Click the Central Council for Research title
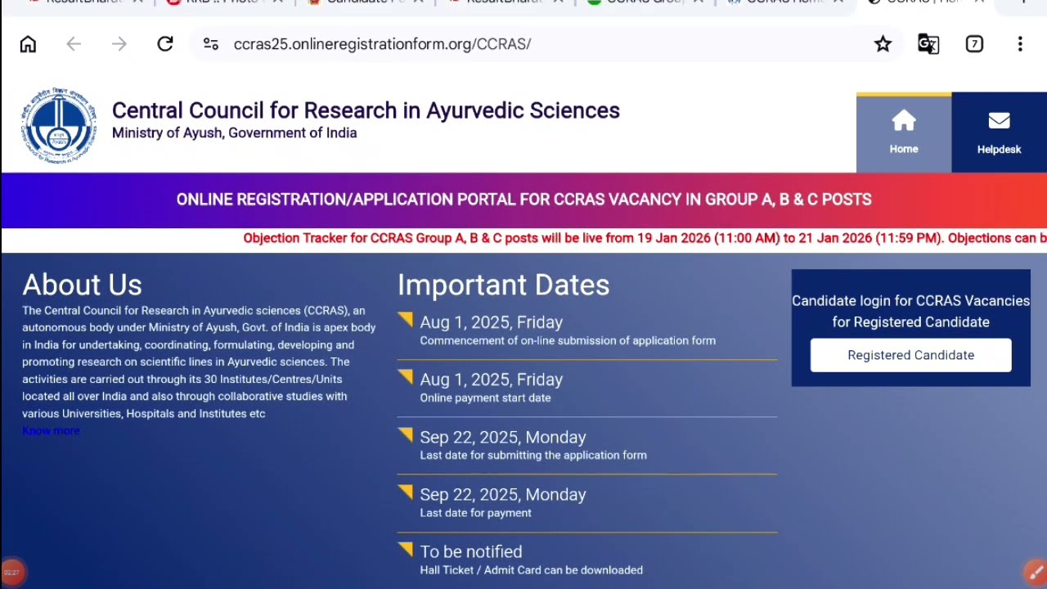 [x=366, y=110]
